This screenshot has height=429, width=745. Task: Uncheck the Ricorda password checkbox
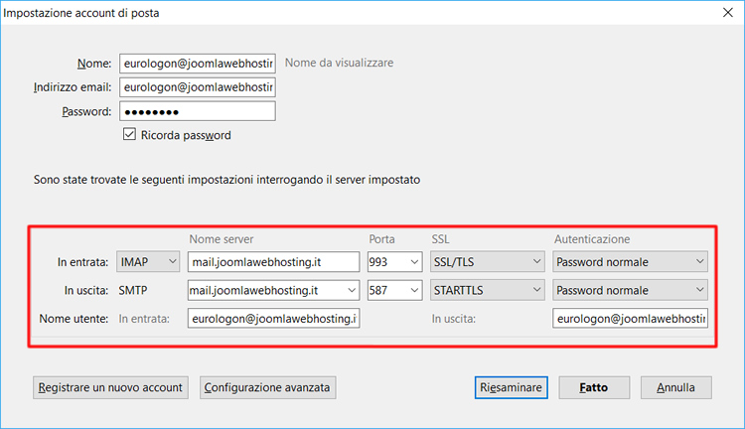click(129, 135)
